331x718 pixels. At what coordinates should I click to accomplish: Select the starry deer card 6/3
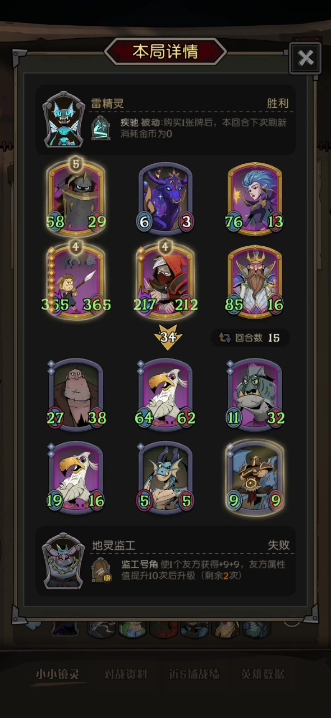[165, 196]
